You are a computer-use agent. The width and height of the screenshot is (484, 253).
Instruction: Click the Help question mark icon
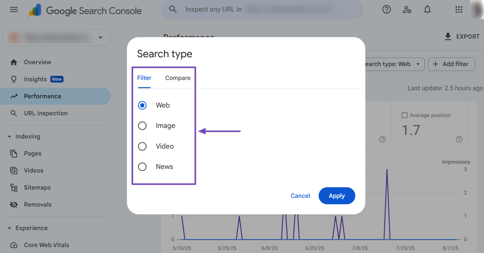pyautogui.click(x=387, y=10)
